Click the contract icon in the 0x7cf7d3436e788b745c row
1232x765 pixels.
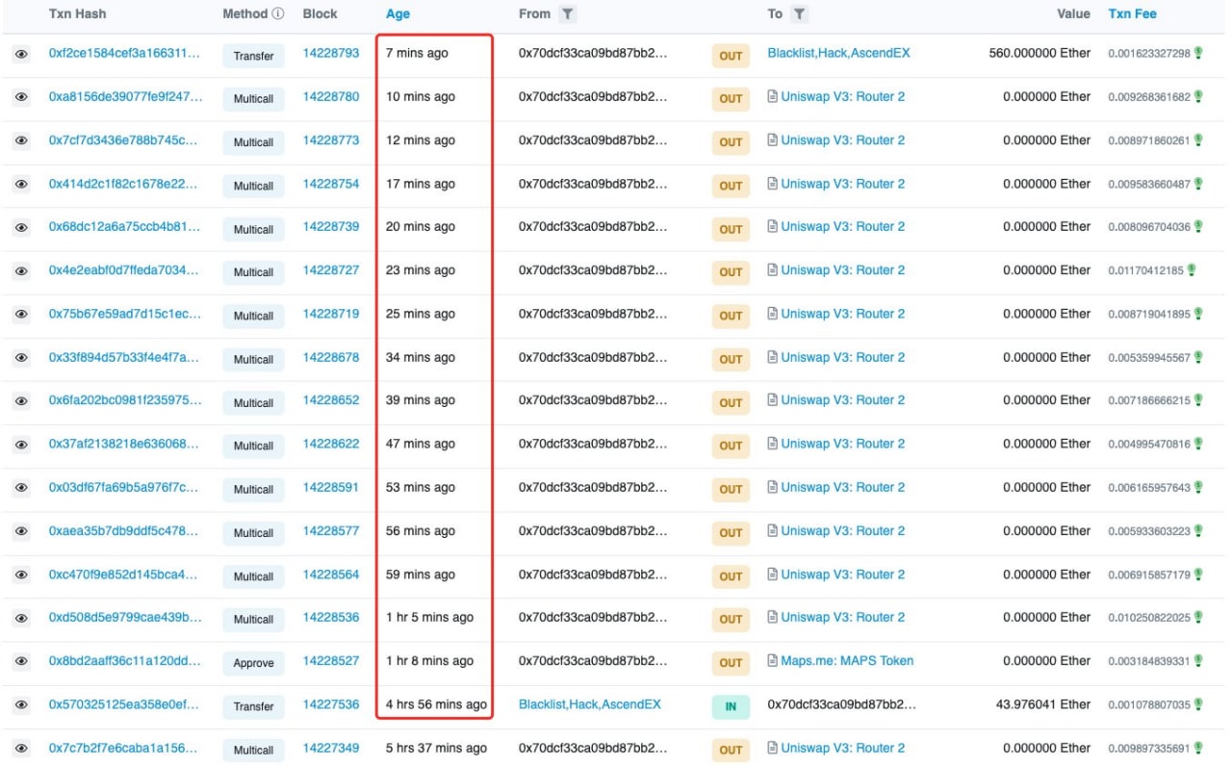[x=772, y=140]
